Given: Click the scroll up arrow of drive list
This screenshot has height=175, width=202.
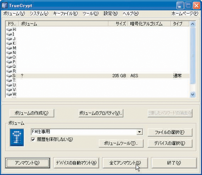Looking at the screenshot, I should coord(192,24).
